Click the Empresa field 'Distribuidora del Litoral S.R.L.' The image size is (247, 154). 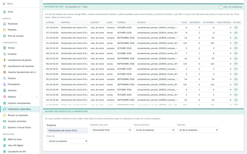point(67,130)
